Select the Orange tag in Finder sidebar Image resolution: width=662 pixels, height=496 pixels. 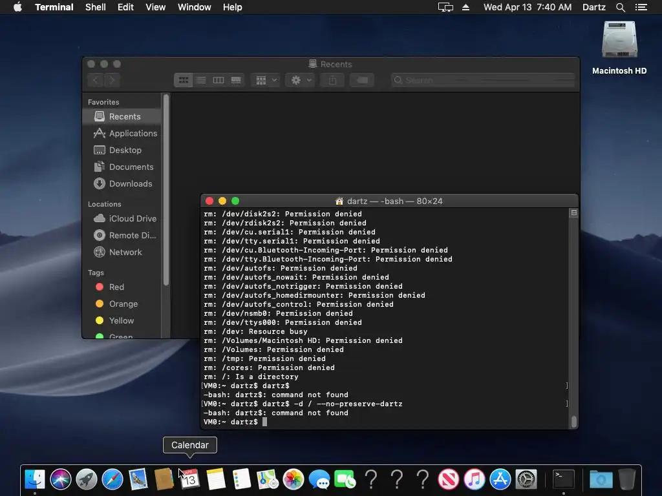pyautogui.click(x=122, y=304)
